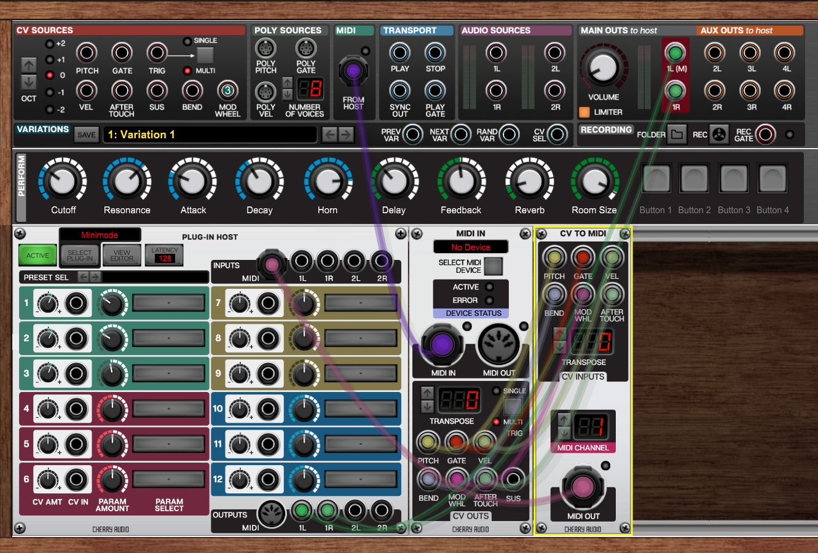Click parameter select display for slot 12

(360, 479)
